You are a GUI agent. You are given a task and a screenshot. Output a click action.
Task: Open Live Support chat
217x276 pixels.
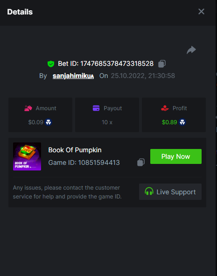170,191
